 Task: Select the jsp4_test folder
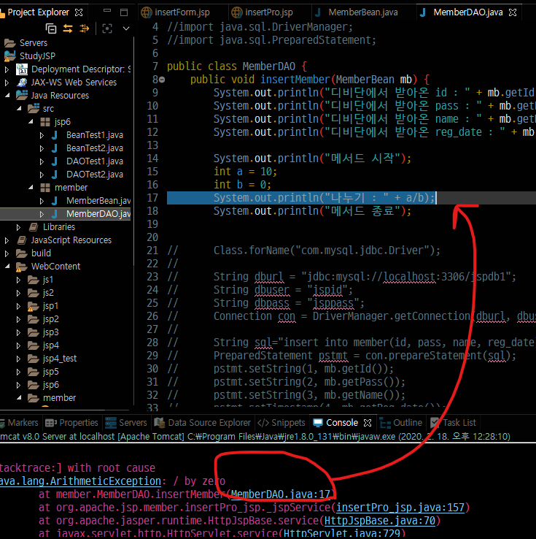tap(52, 359)
